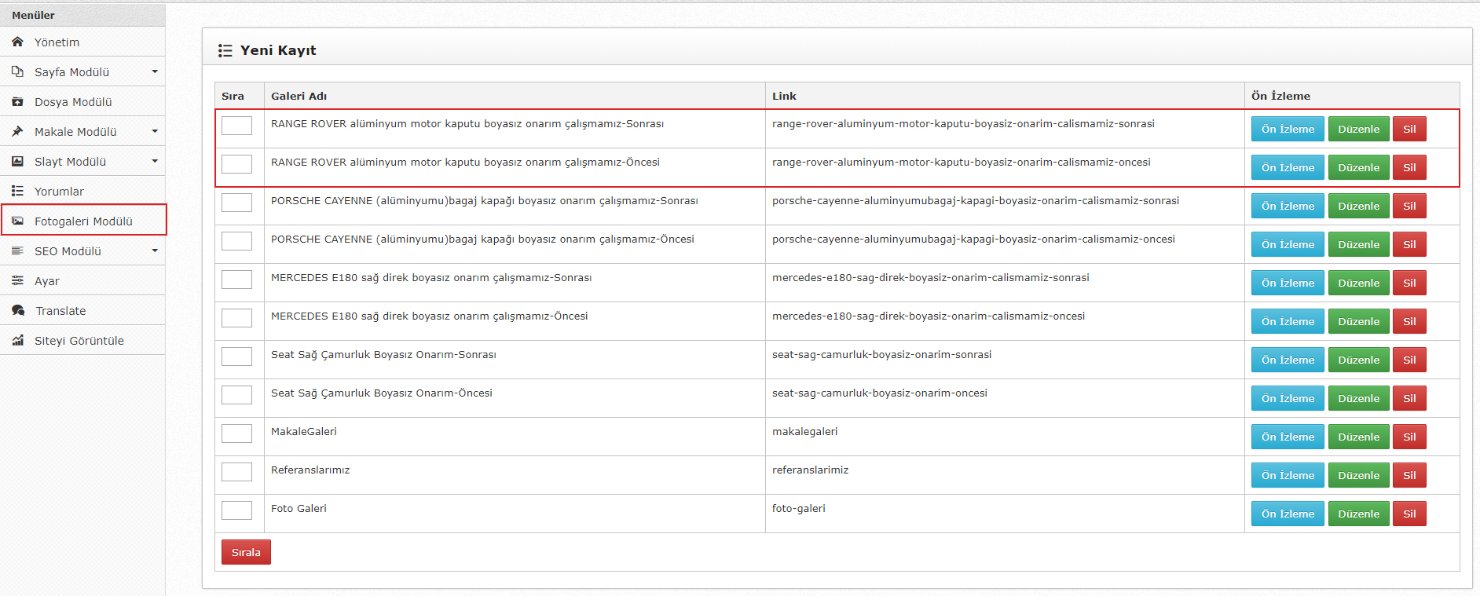The height and width of the screenshot is (596, 1480).
Task: Click the Sıra field for Foto Galeri row
Action: [236, 510]
